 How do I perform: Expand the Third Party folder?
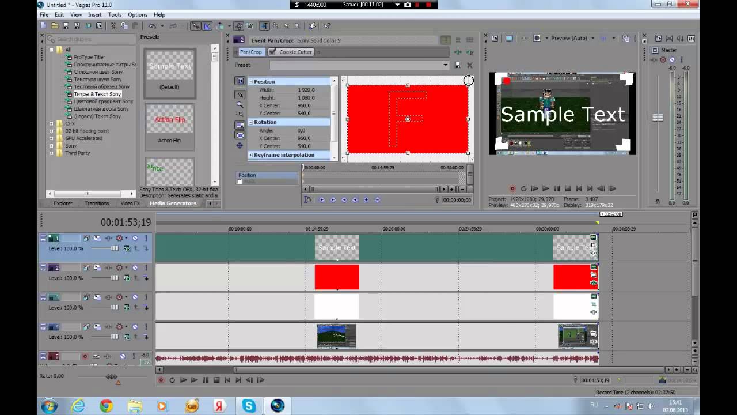point(51,153)
